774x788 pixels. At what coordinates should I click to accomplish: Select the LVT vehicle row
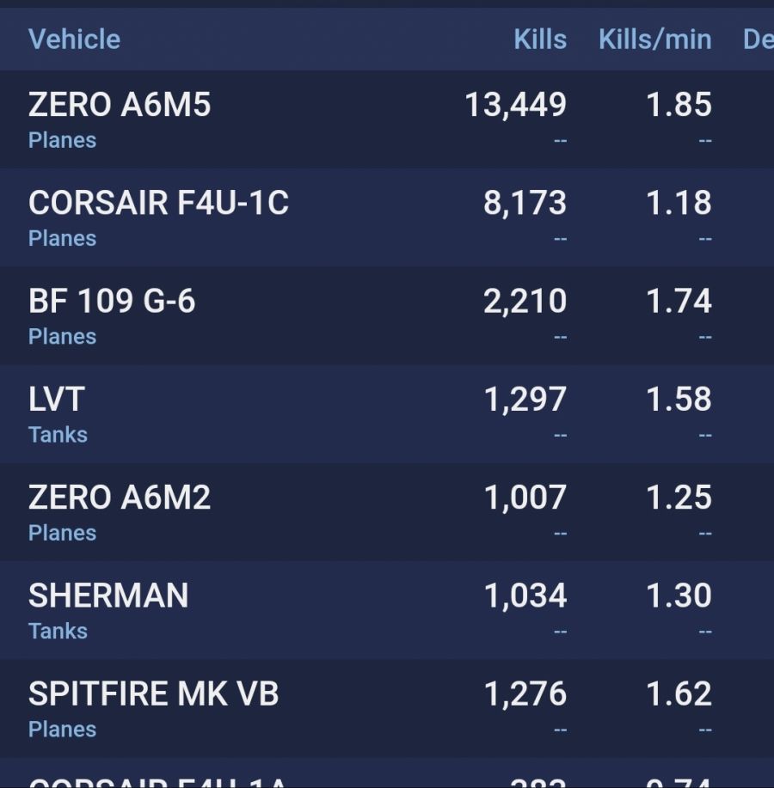click(57, 400)
